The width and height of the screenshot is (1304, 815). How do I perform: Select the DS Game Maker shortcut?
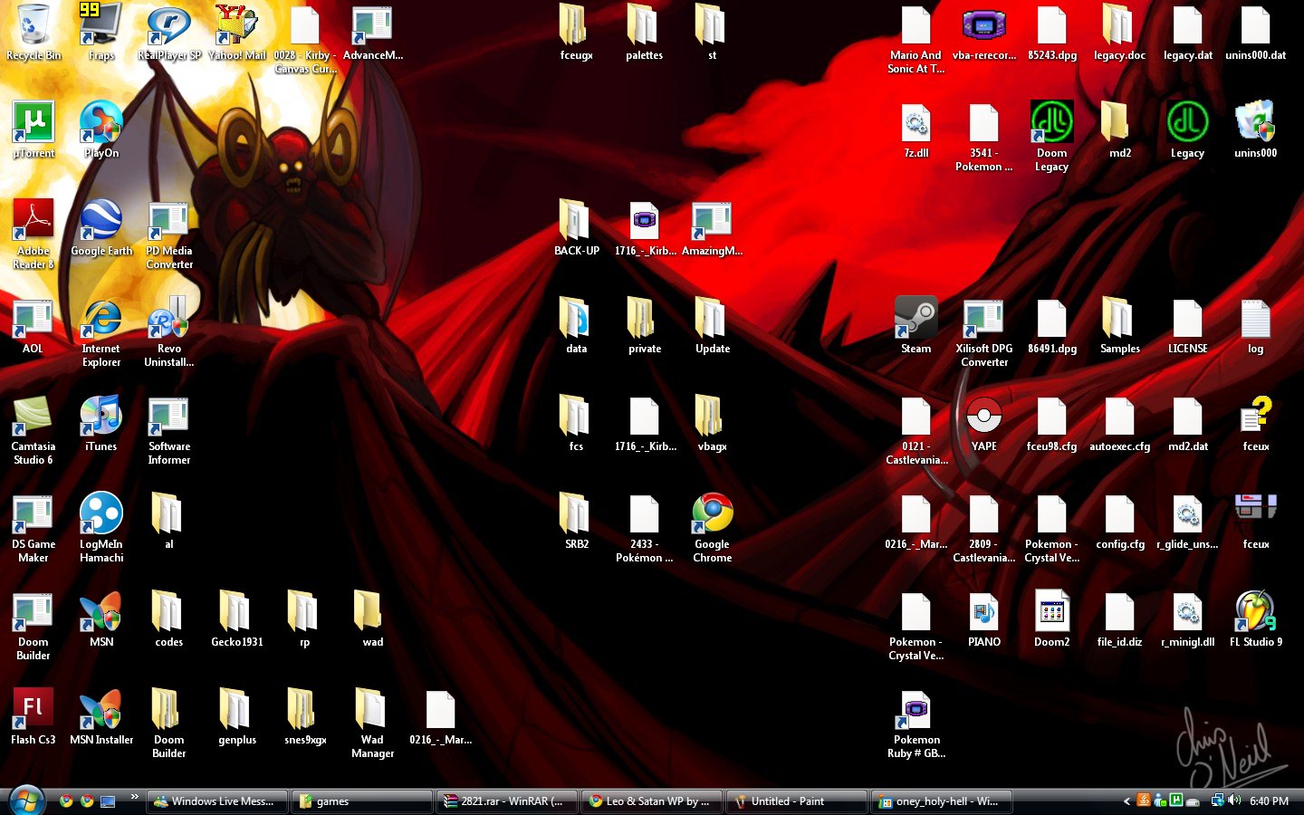point(34,528)
